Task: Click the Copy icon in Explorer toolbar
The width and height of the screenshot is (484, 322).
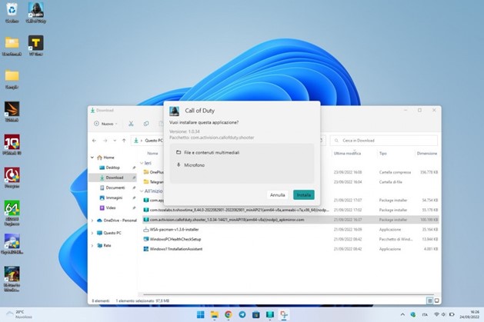Action: click(146, 124)
